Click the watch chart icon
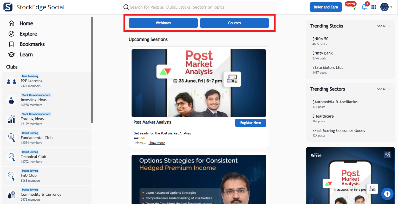 point(354,7)
